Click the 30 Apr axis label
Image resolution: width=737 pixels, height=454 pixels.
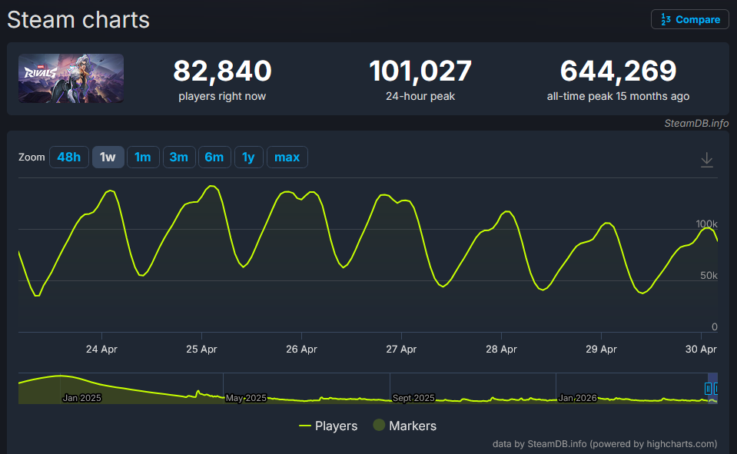click(x=701, y=350)
